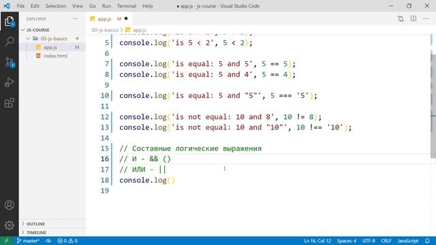
Task: Open the File menu
Action: (20, 6)
